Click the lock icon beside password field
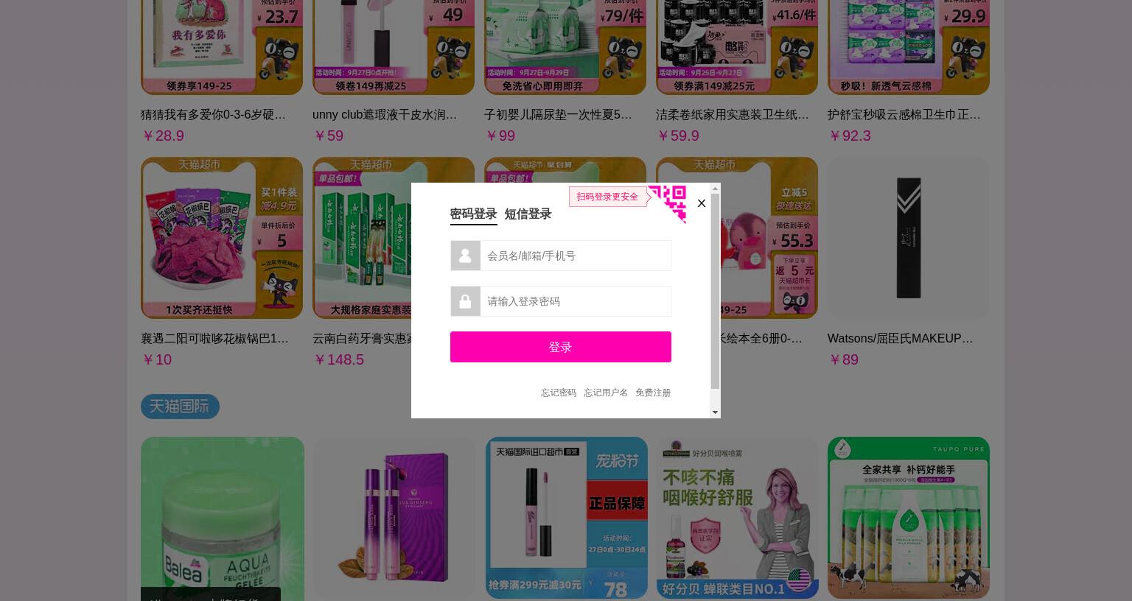Viewport: 1132px width, 601px height. 465,301
